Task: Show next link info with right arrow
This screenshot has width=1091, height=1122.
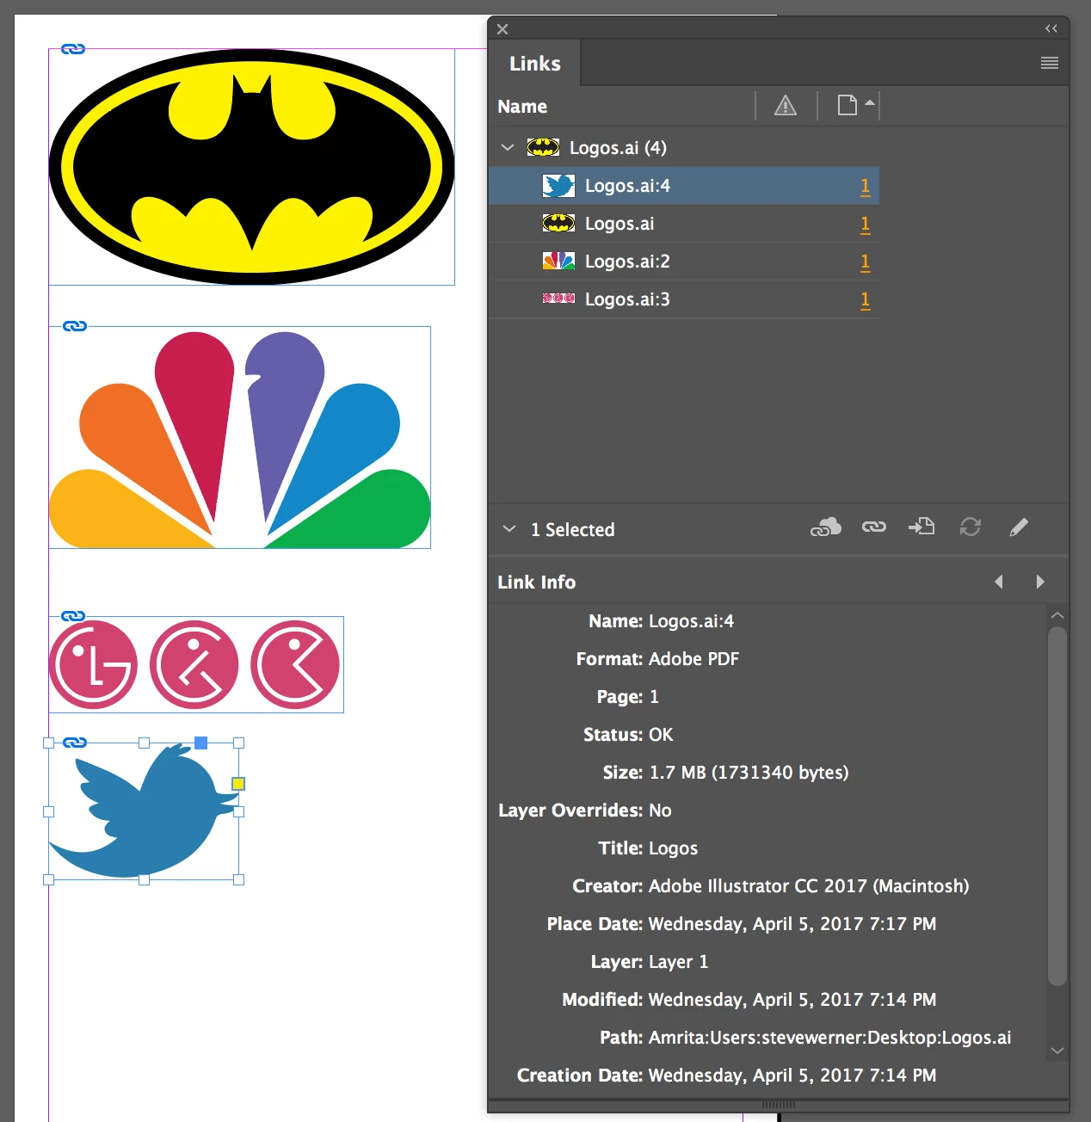Action: click(x=1040, y=582)
